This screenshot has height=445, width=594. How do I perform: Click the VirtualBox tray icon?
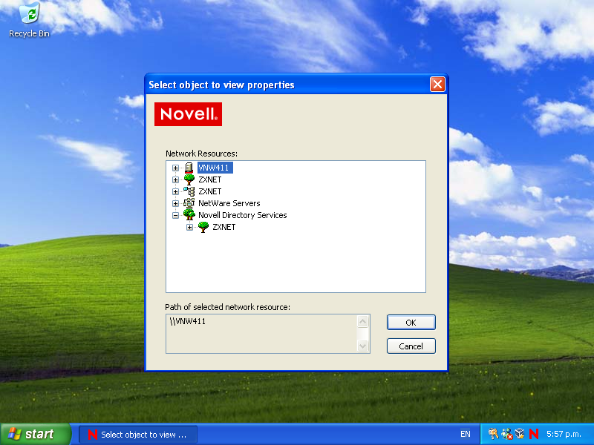tap(520, 434)
